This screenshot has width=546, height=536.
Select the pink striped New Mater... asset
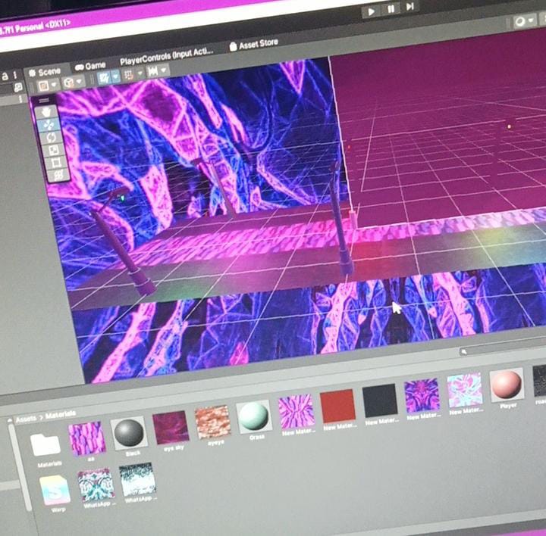coord(296,410)
